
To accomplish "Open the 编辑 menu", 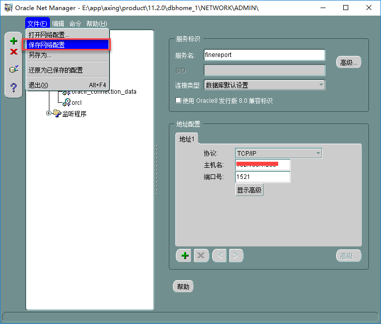I will coord(58,24).
